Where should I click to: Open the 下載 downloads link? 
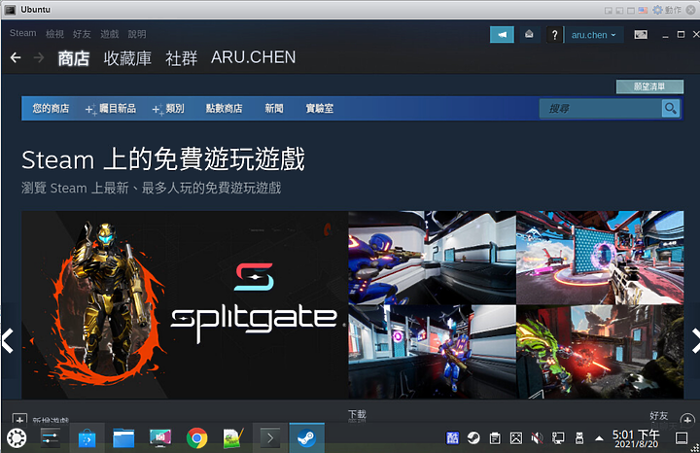click(357, 415)
